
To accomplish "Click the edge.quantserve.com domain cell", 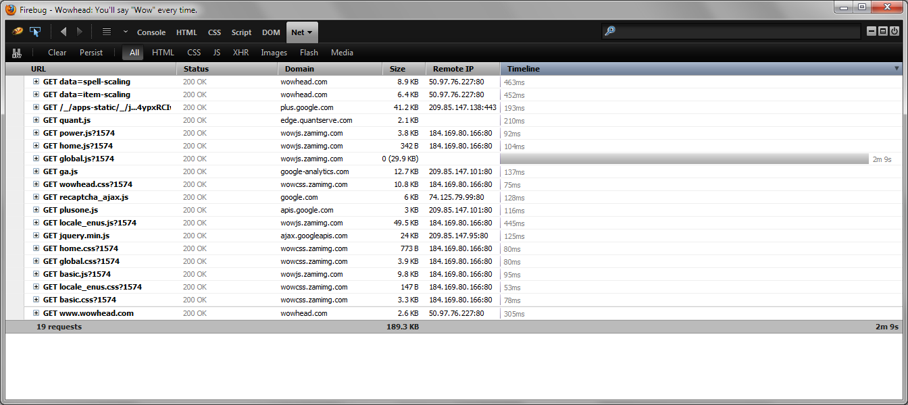I will (x=316, y=120).
